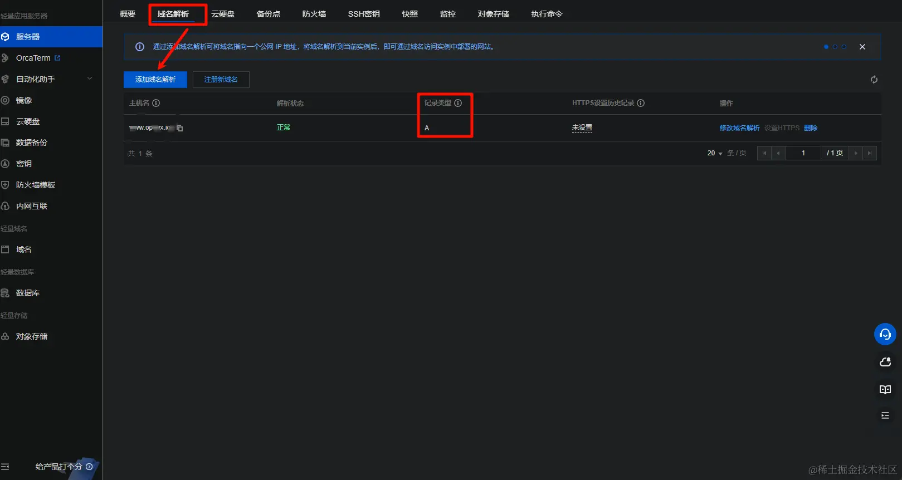Open the documentation book icon
Viewport: 902px width, 480px height.
(x=885, y=389)
